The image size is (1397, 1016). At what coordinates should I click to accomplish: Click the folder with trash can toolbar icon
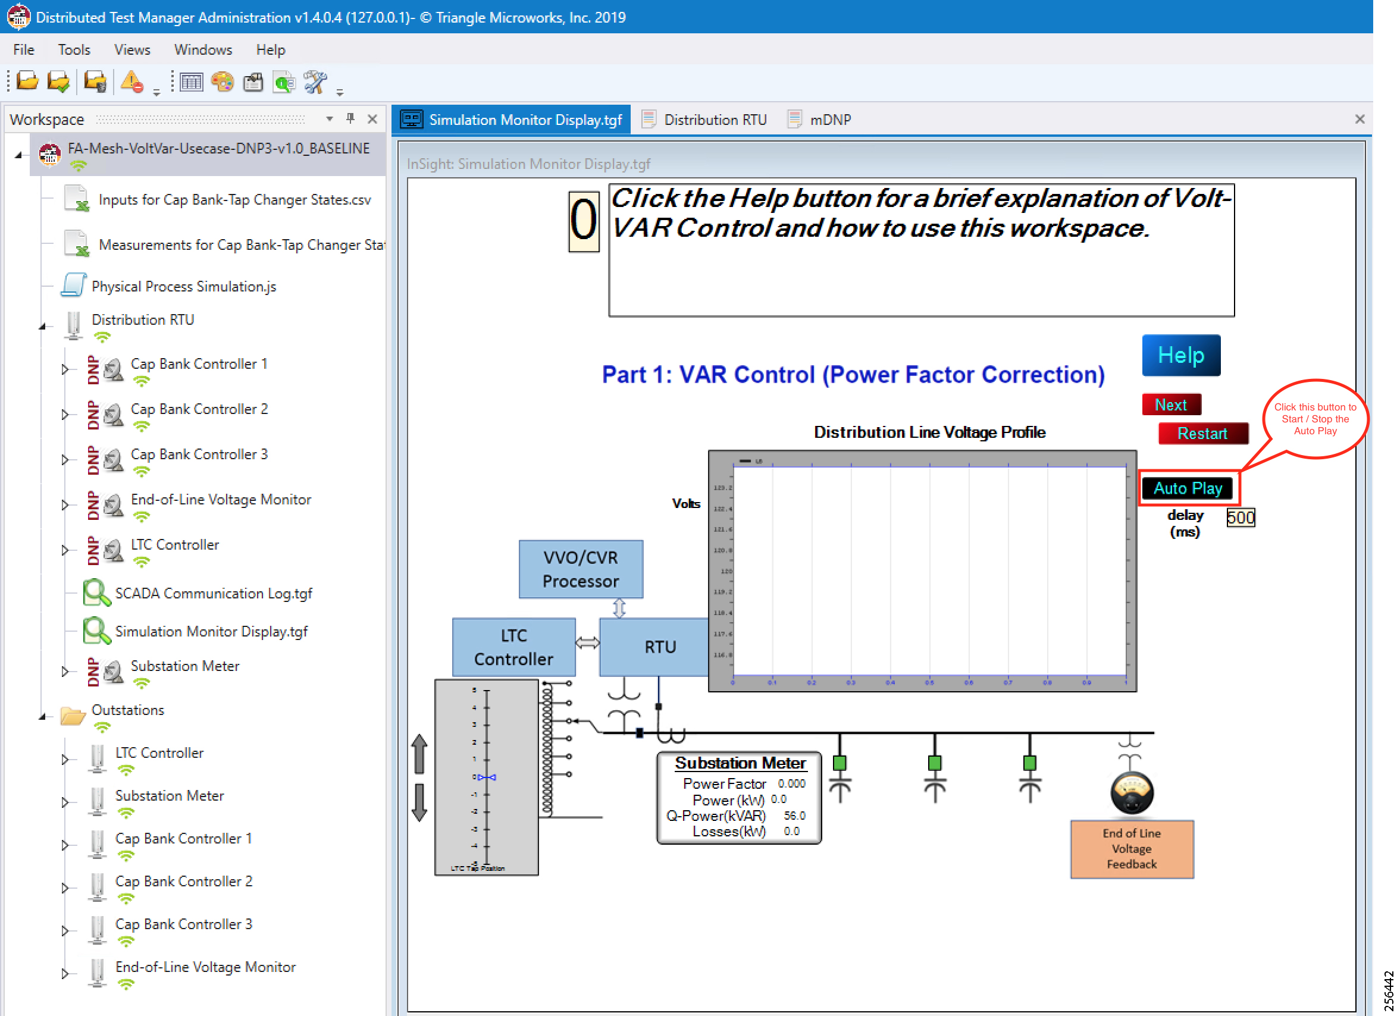pyautogui.click(x=95, y=81)
